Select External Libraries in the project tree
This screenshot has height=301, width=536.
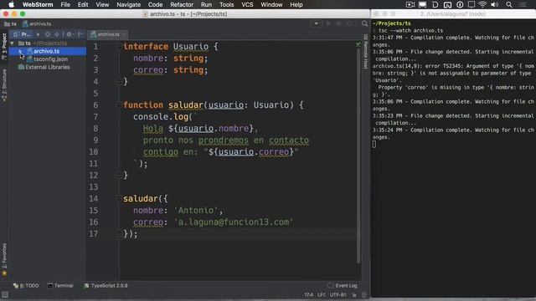(x=48, y=67)
